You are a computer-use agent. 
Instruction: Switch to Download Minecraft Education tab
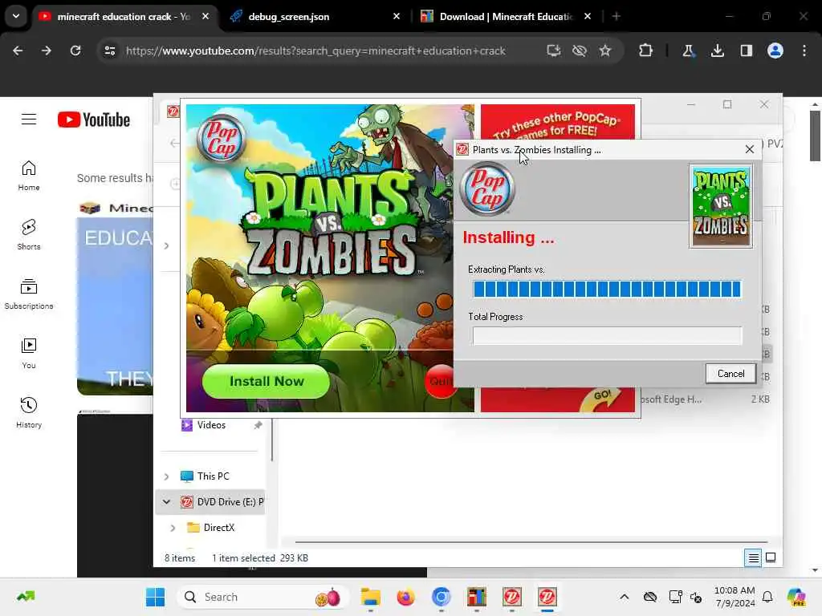[506, 17]
